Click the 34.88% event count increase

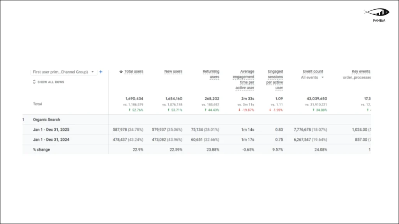tap(320, 110)
